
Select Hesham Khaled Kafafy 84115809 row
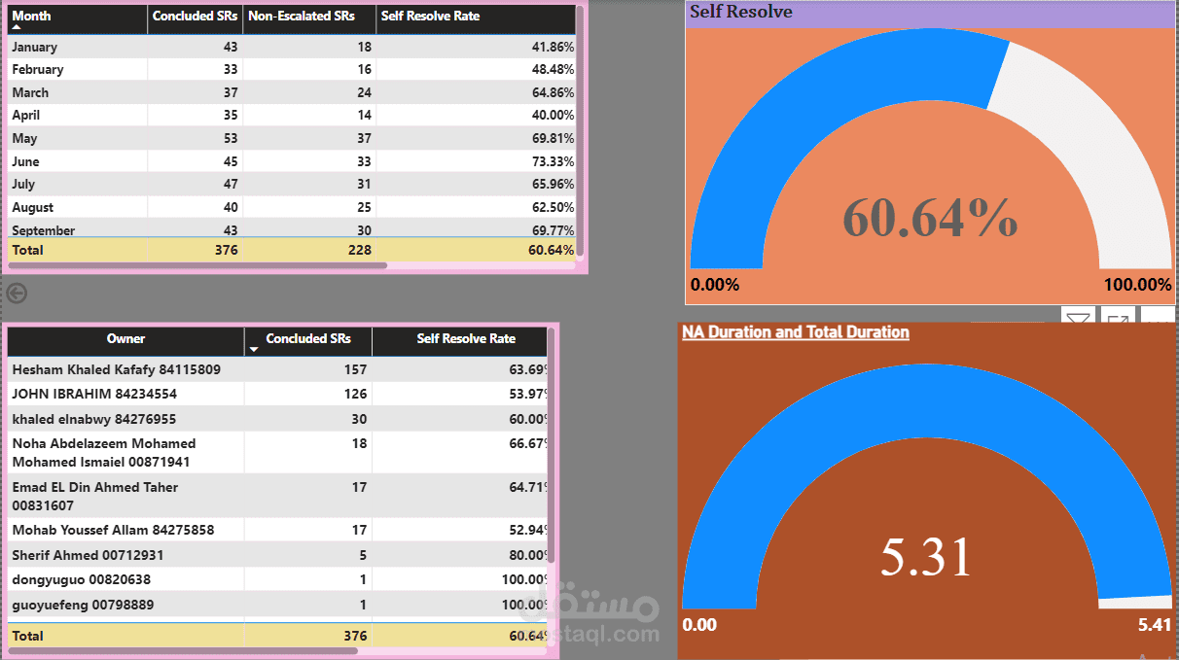point(278,369)
